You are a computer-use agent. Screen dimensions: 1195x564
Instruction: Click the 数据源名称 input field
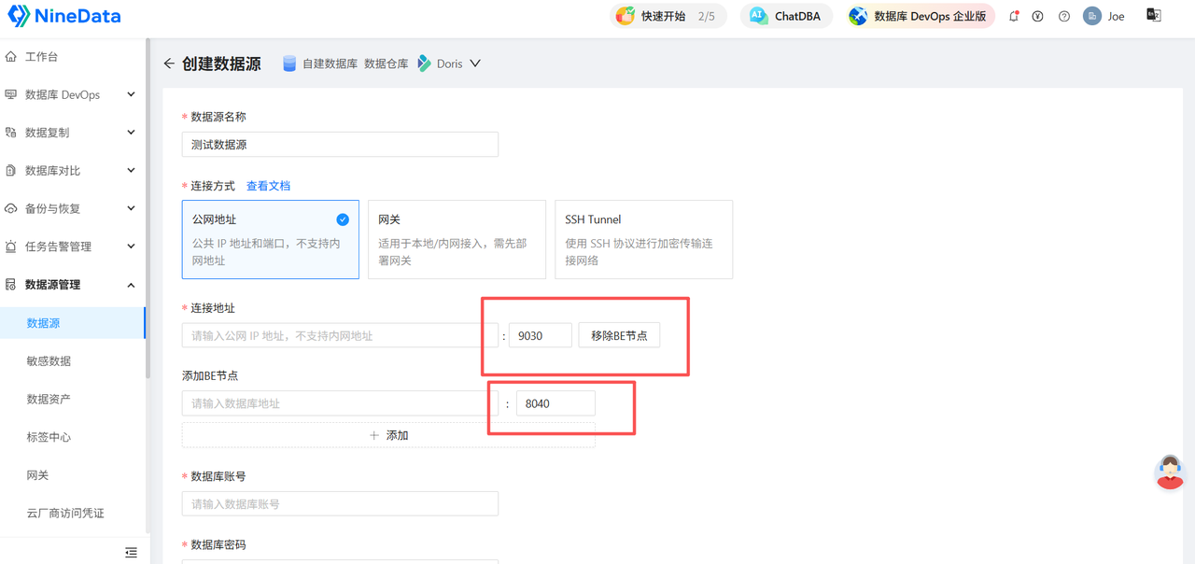(x=340, y=145)
